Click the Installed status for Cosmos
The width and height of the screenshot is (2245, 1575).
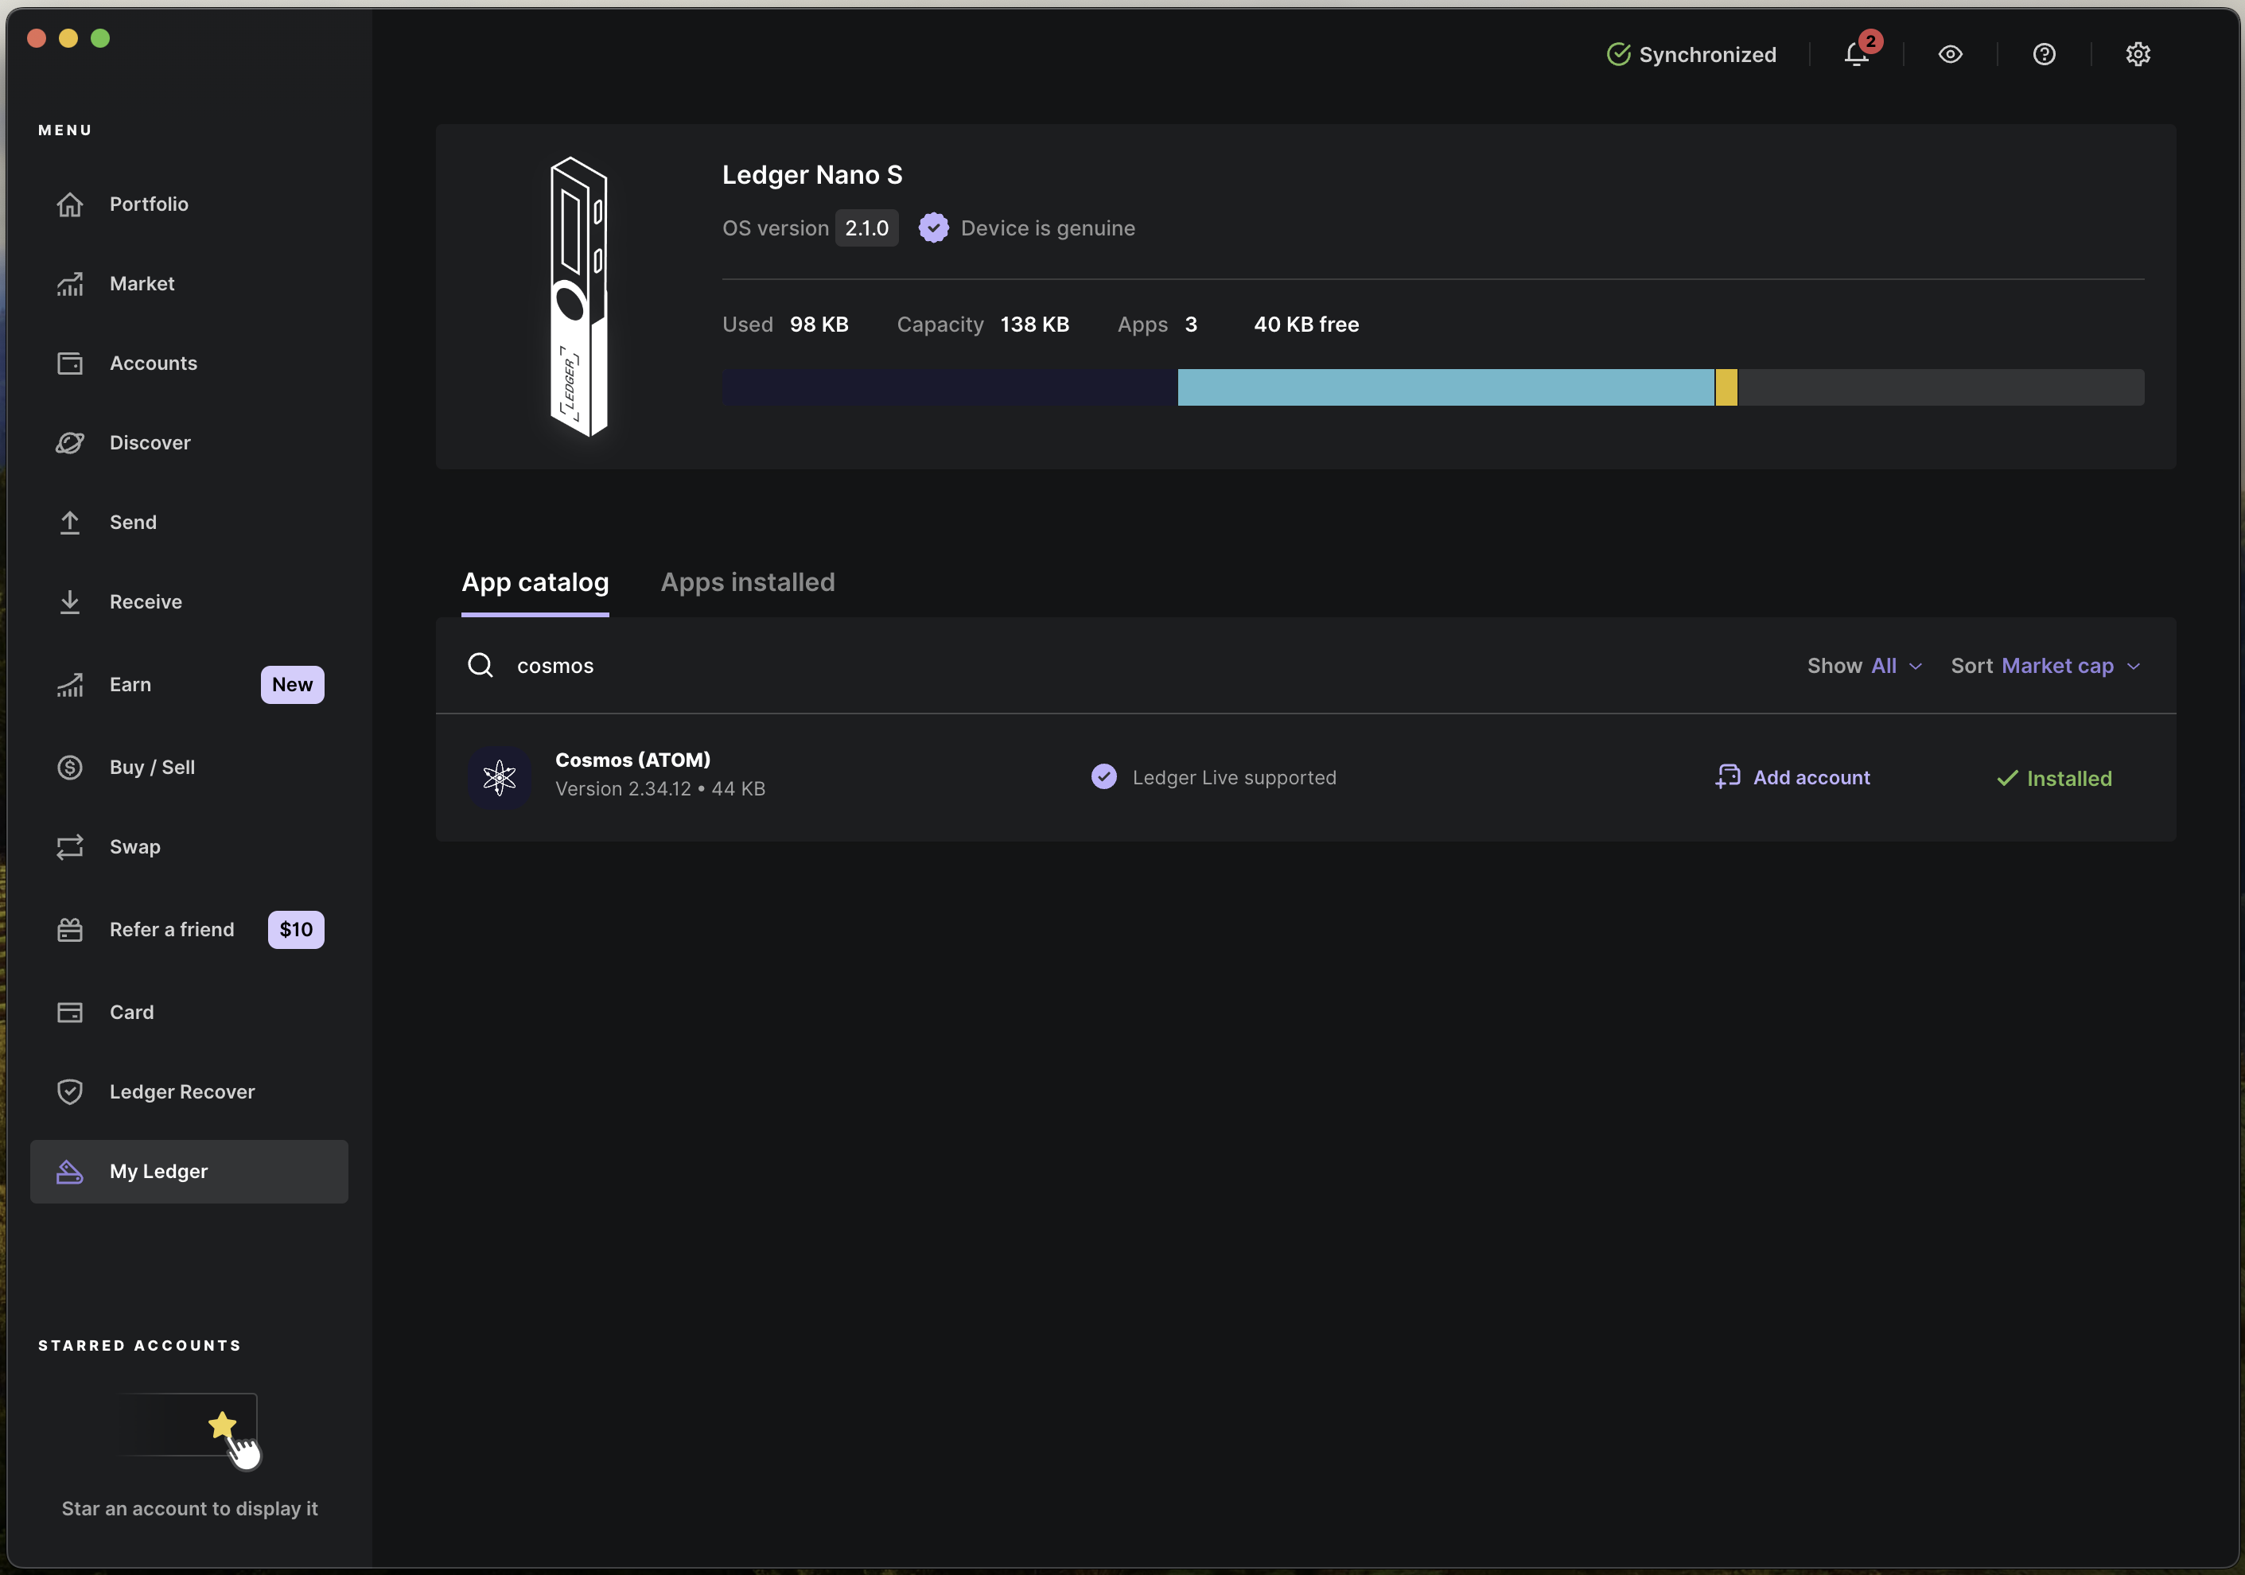pos(2053,778)
